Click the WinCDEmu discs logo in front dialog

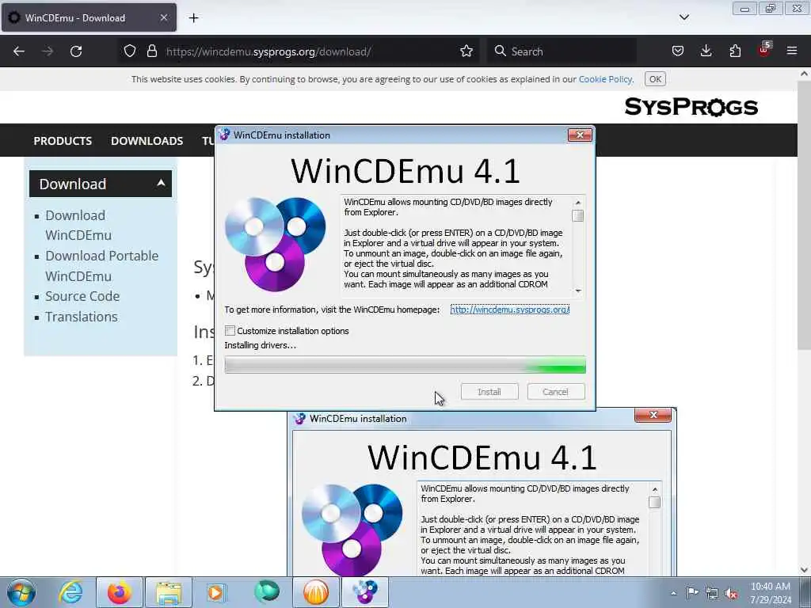point(275,244)
